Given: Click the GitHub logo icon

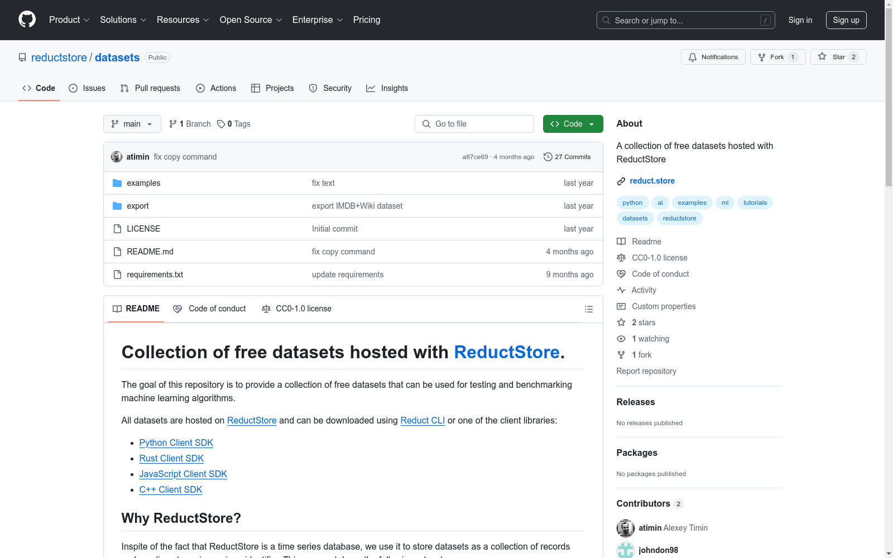Looking at the screenshot, I should coord(27,20).
